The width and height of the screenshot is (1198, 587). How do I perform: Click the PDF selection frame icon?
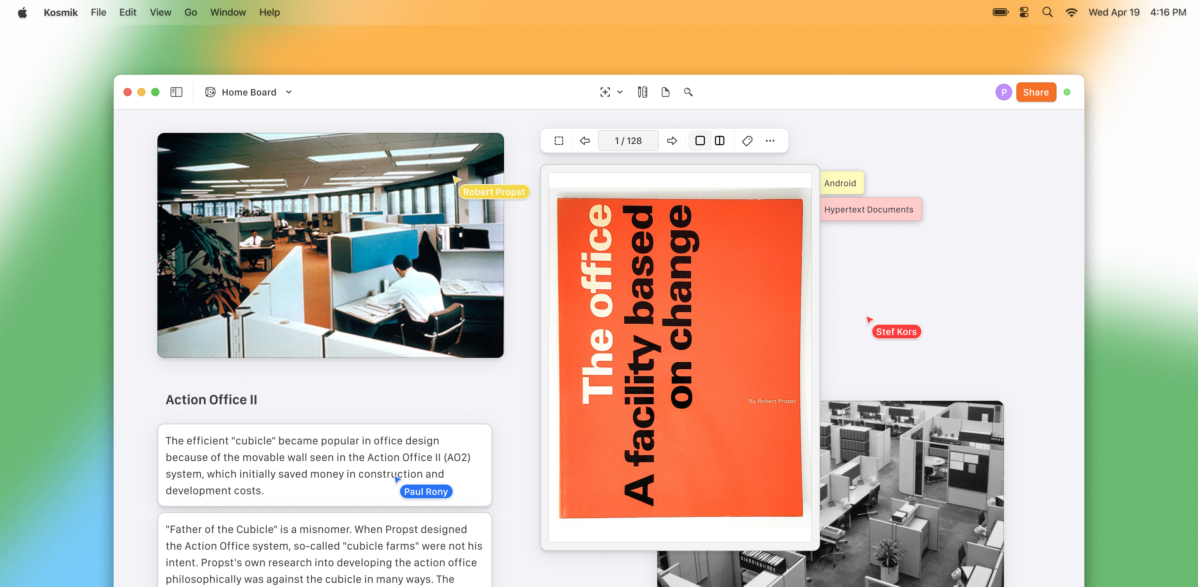coord(559,141)
